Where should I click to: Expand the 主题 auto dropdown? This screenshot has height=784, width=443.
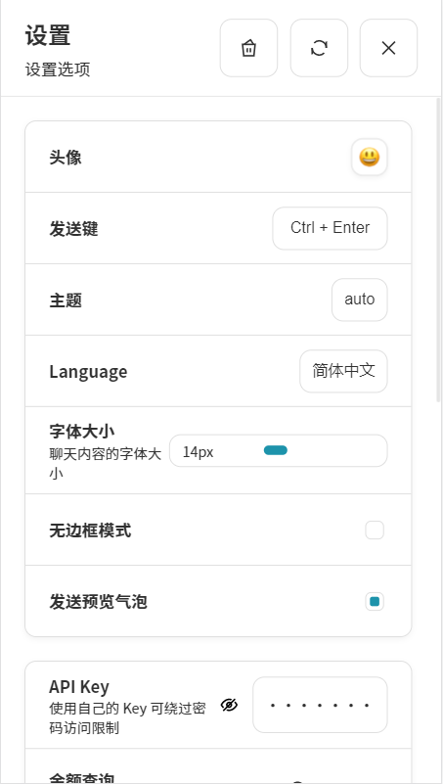(x=360, y=300)
